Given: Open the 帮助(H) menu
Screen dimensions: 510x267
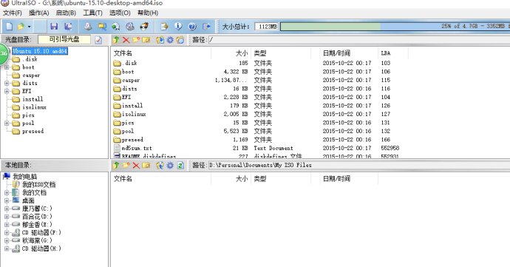Looking at the screenshot, I should [148, 13].
